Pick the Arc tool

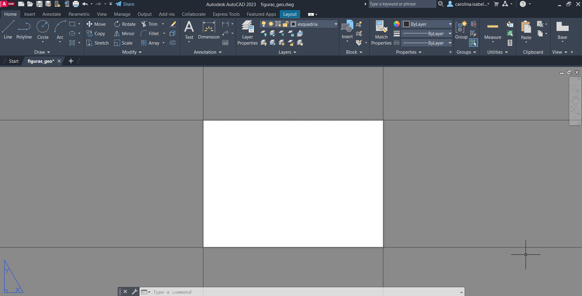click(x=60, y=30)
